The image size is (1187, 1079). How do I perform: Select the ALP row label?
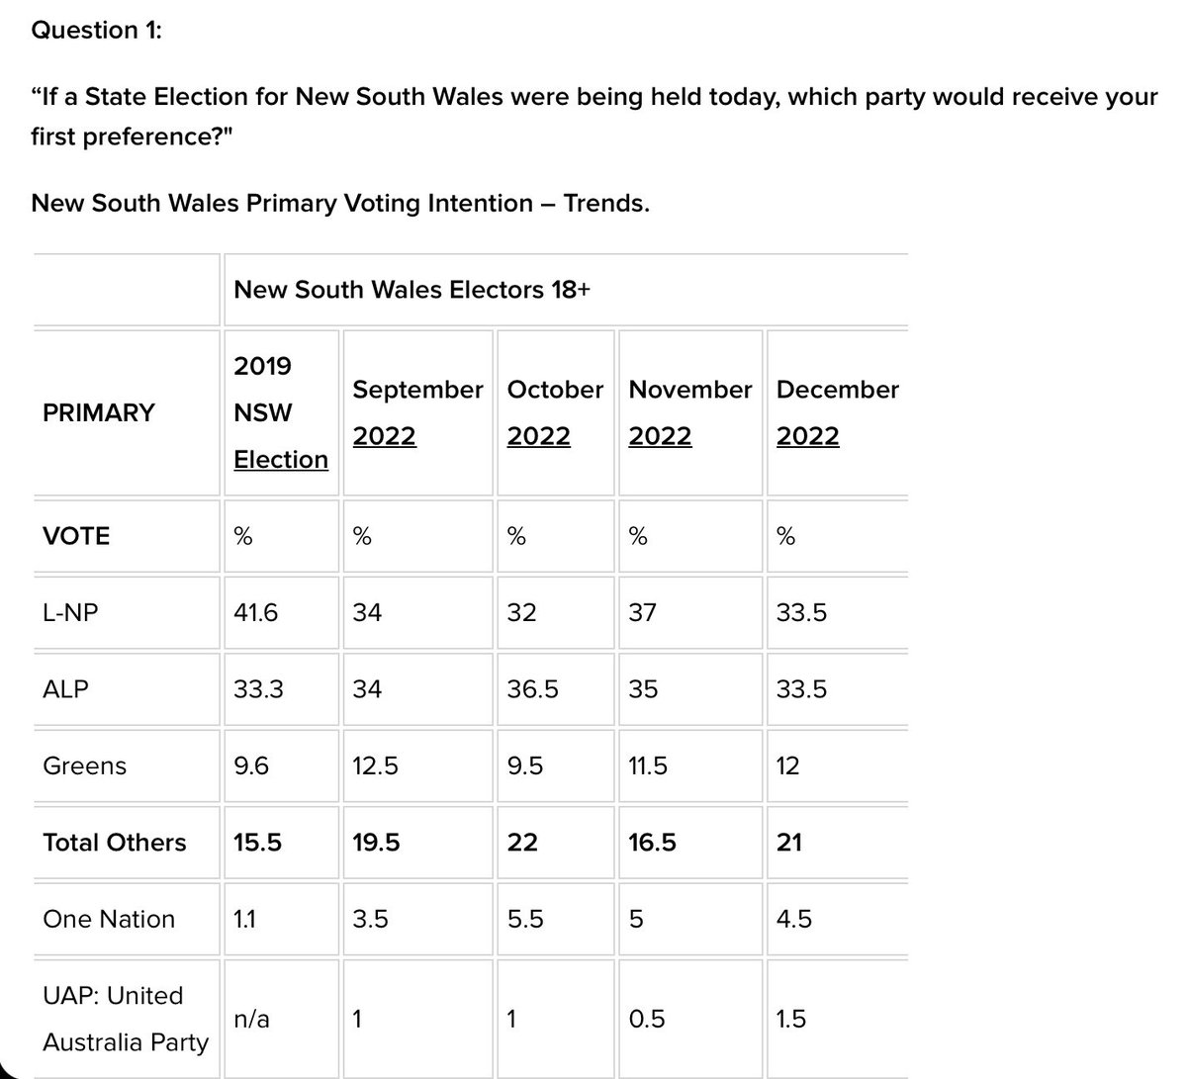coord(65,689)
